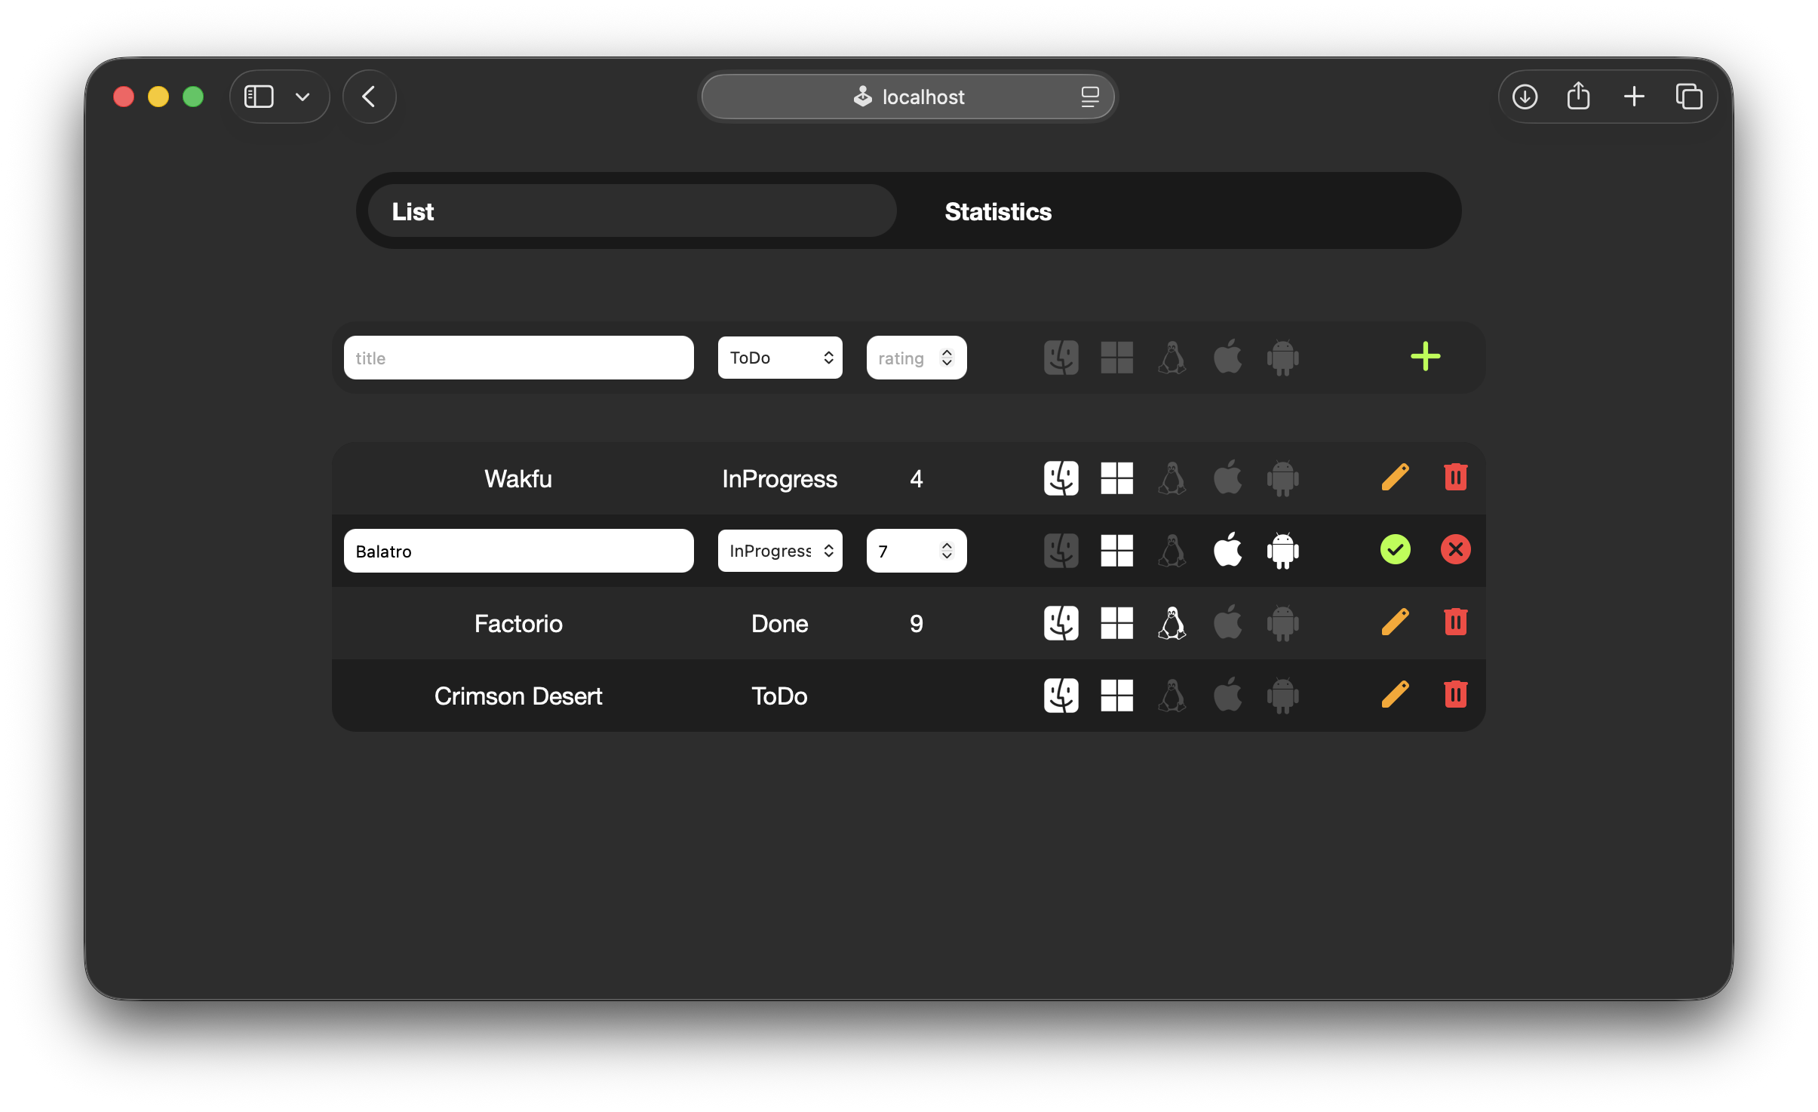Toggle Android platform in Balatro row
1818x1112 pixels.
point(1282,551)
